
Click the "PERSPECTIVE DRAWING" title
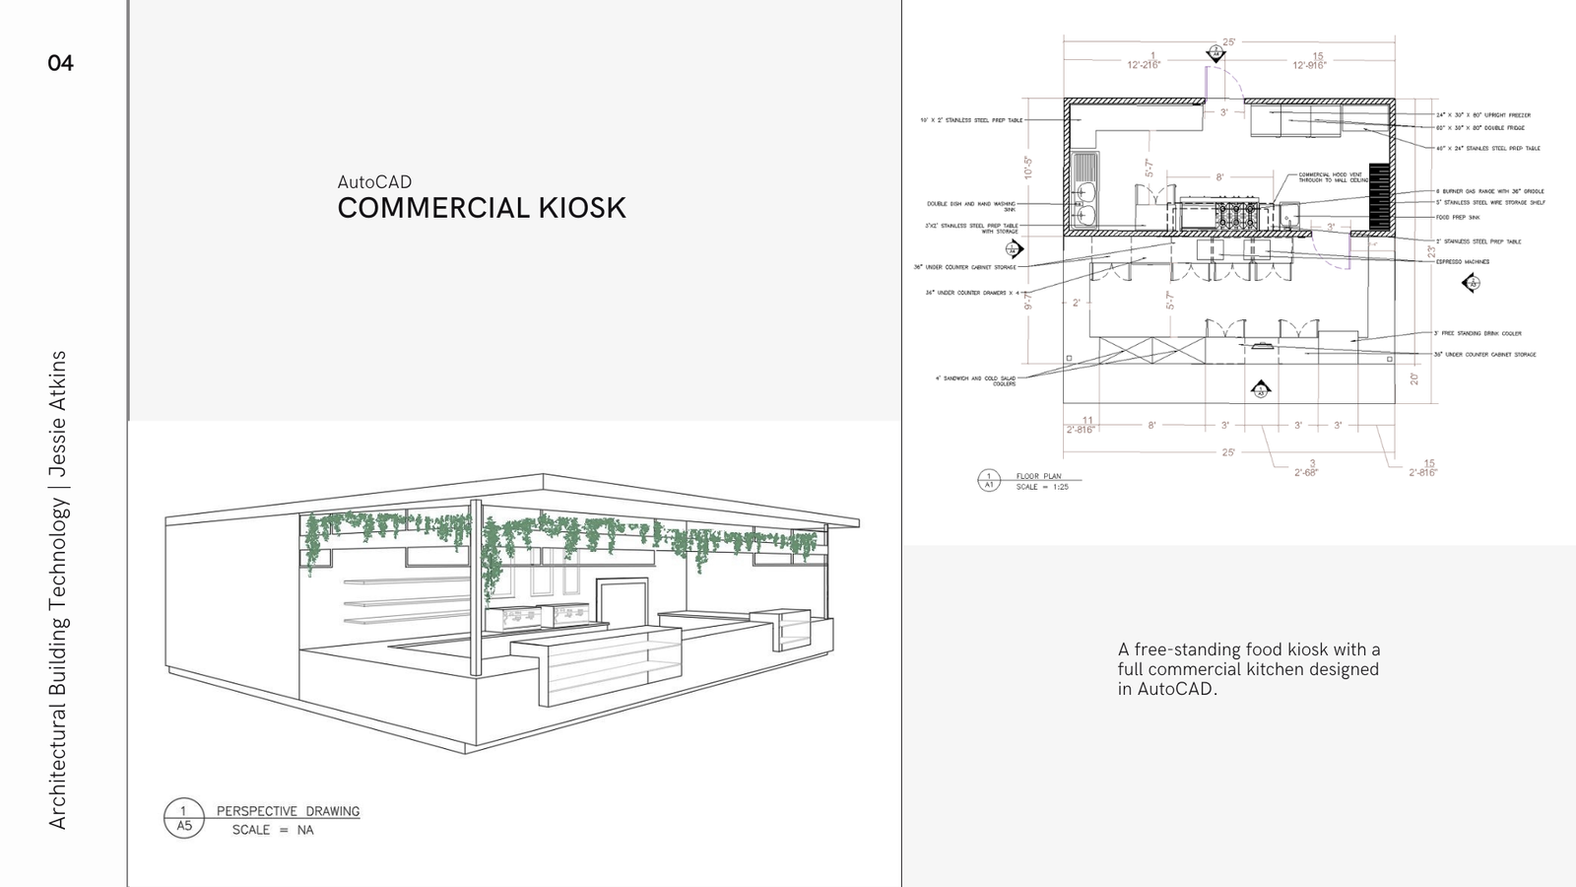click(288, 811)
